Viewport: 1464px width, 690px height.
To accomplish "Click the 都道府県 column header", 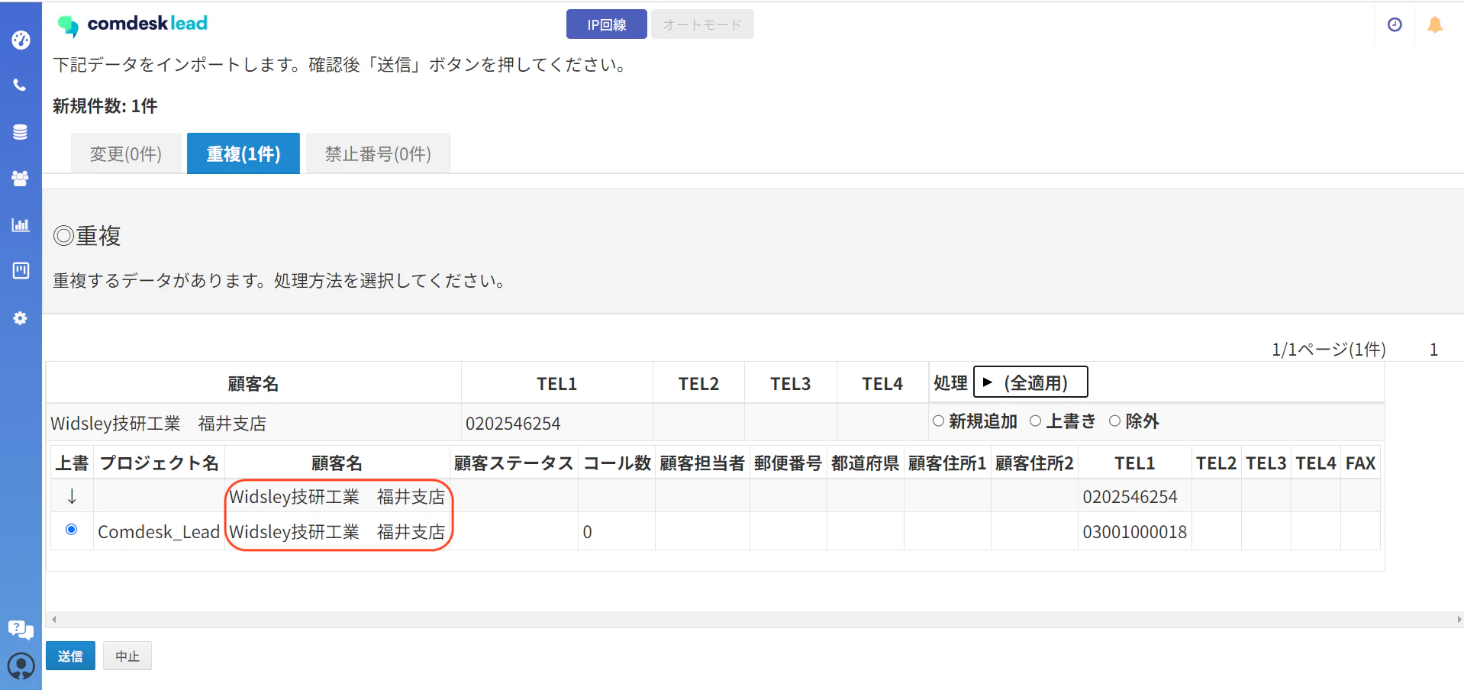I will pyautogui.click(x=866, y=463).
